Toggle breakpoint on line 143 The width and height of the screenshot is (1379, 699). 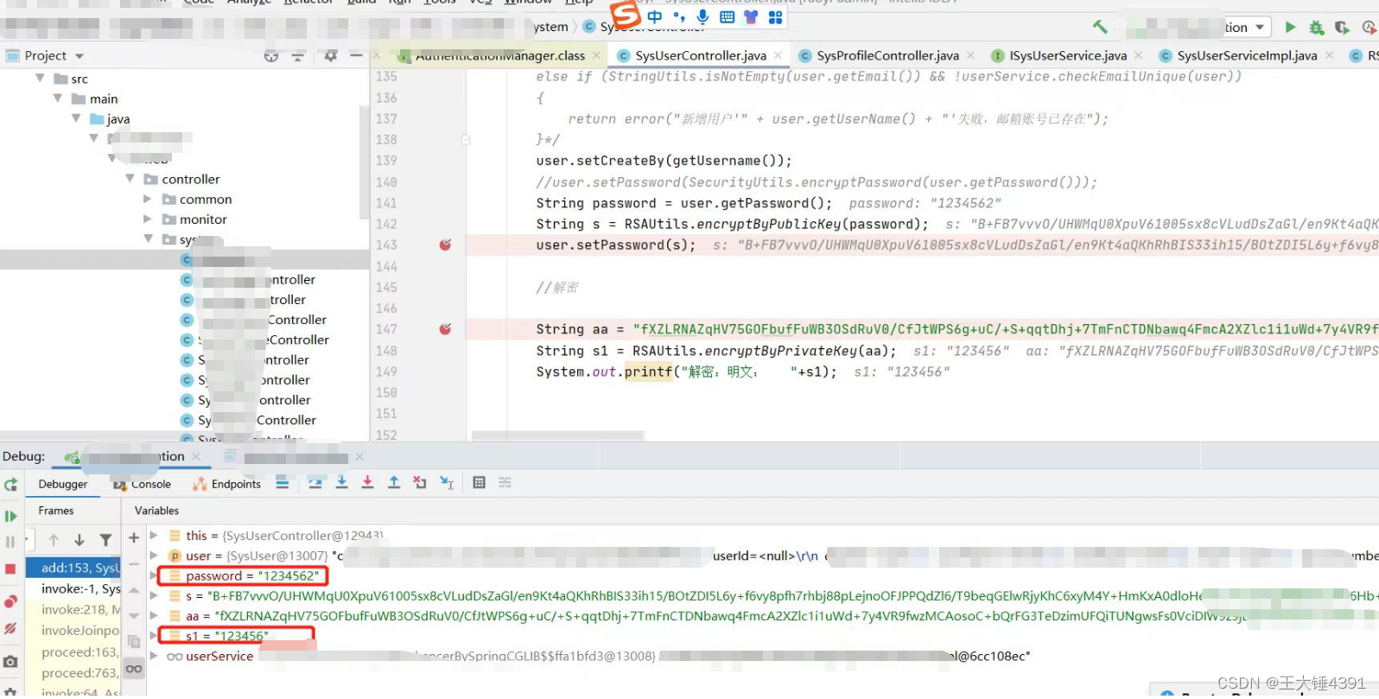coord(445,245)
